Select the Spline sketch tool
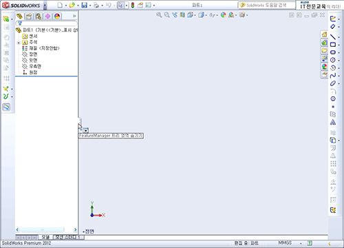344x248 pixels. tap(333, 76)
